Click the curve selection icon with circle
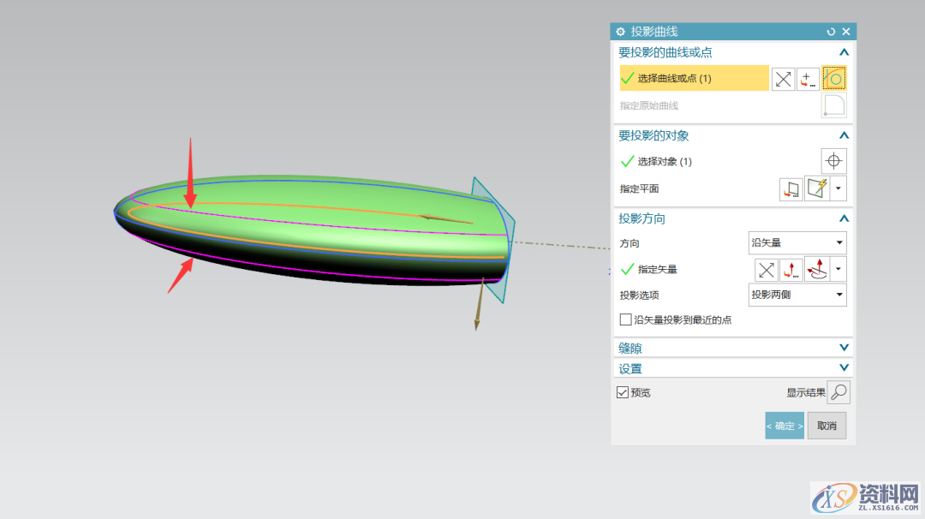This screenshot has width=925, height=519. 833,79
